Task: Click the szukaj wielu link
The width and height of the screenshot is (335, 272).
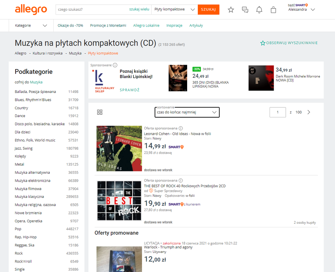Action: [139, 9]
